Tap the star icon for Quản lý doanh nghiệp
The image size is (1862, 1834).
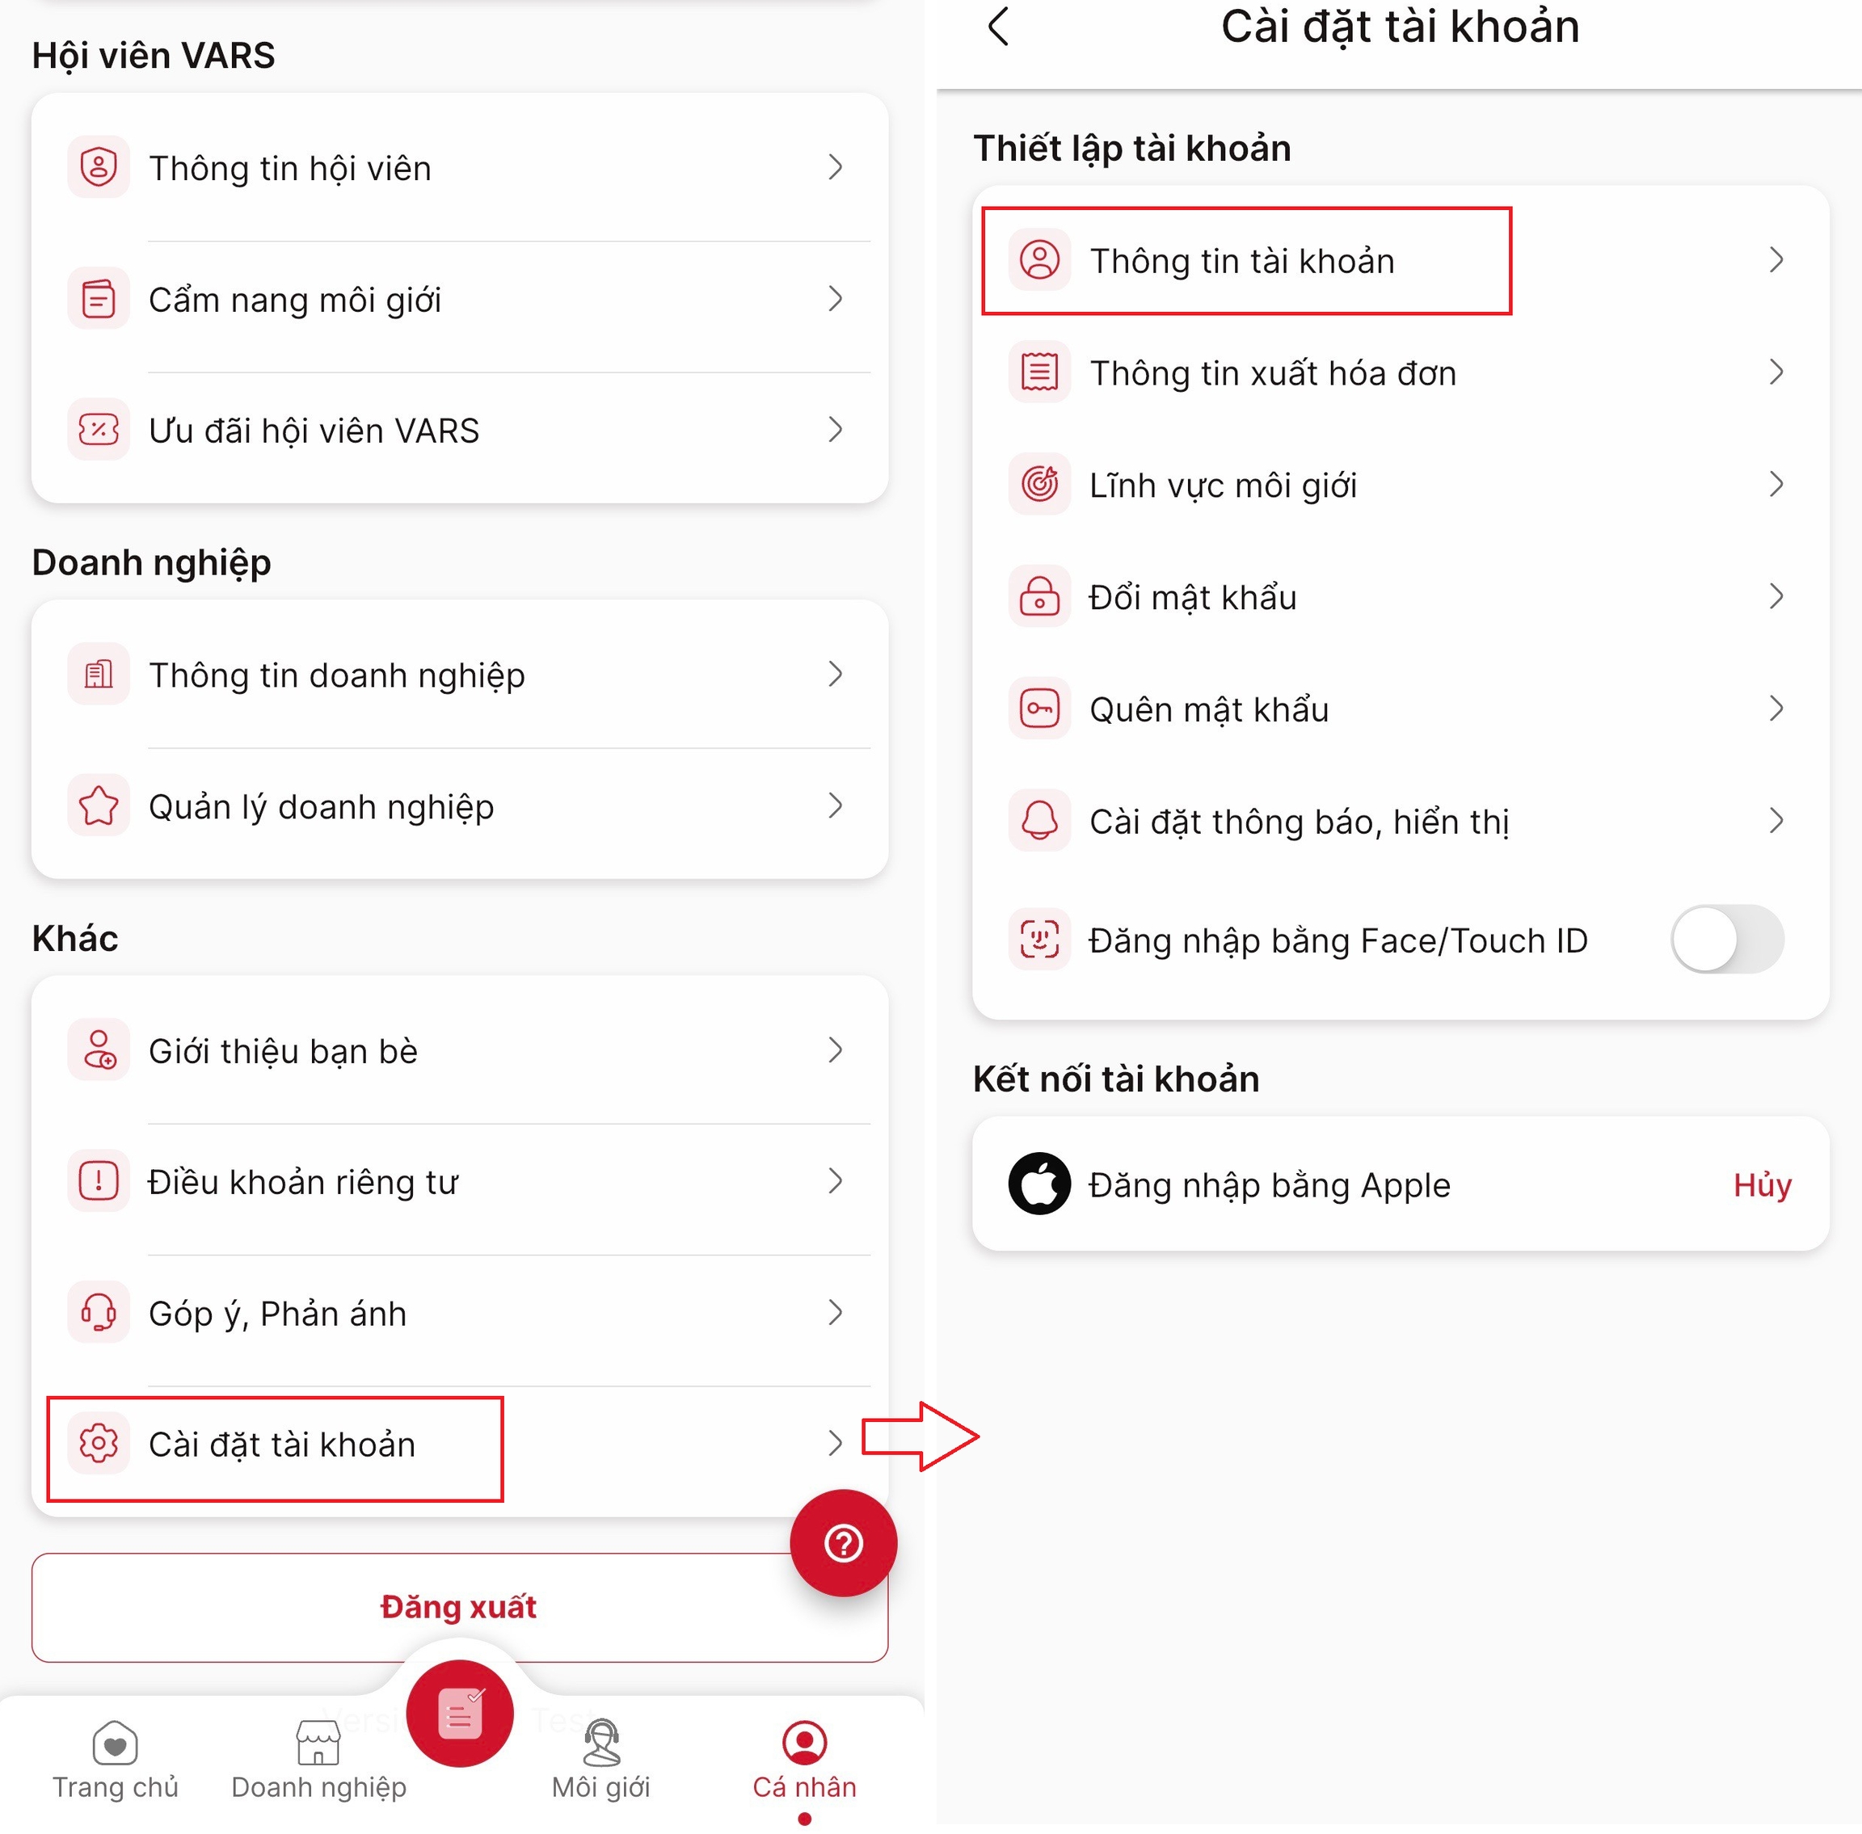tap(99, 806)
